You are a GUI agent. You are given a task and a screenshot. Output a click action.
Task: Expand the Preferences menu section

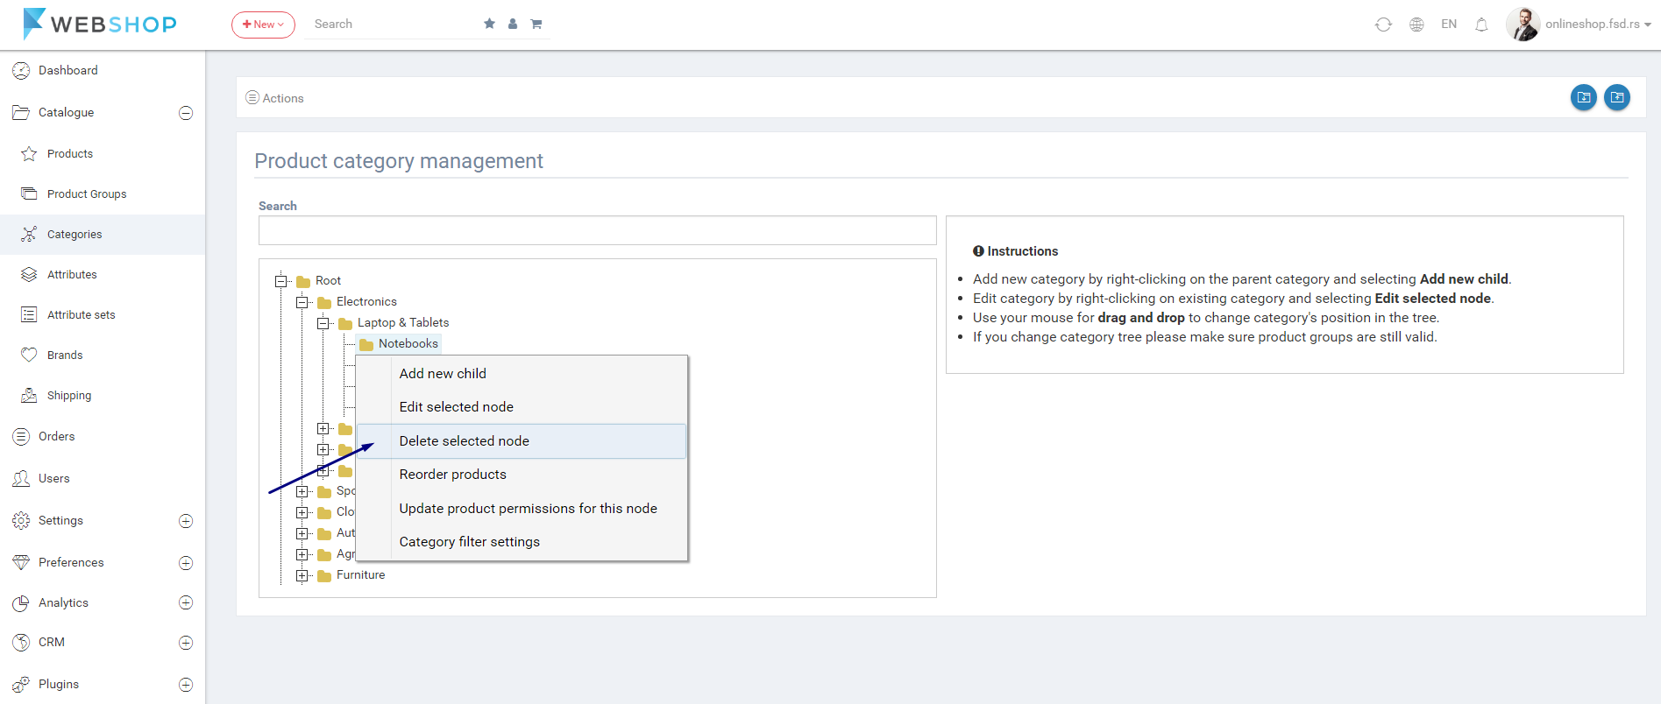pos(186,563)
